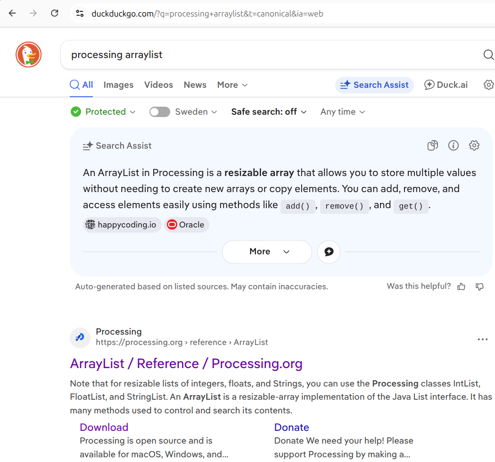The height and width of the screenshot is (462, 495).
Task: Open the Download sitelink
Action: (x=104, y=427)
